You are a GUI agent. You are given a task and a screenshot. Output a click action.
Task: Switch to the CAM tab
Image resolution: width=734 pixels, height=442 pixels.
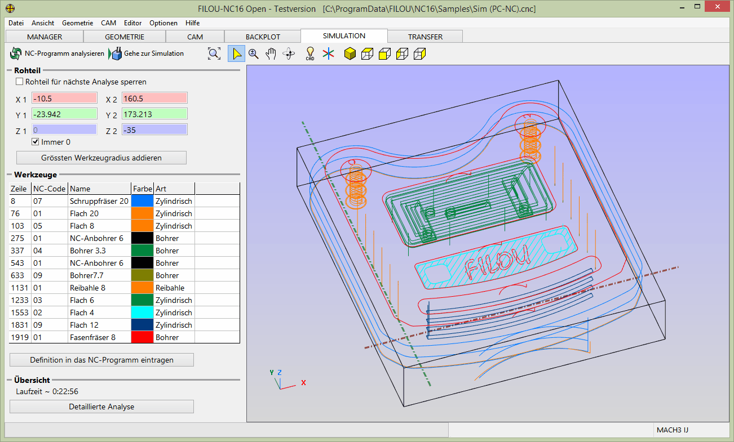coord(195,37)
